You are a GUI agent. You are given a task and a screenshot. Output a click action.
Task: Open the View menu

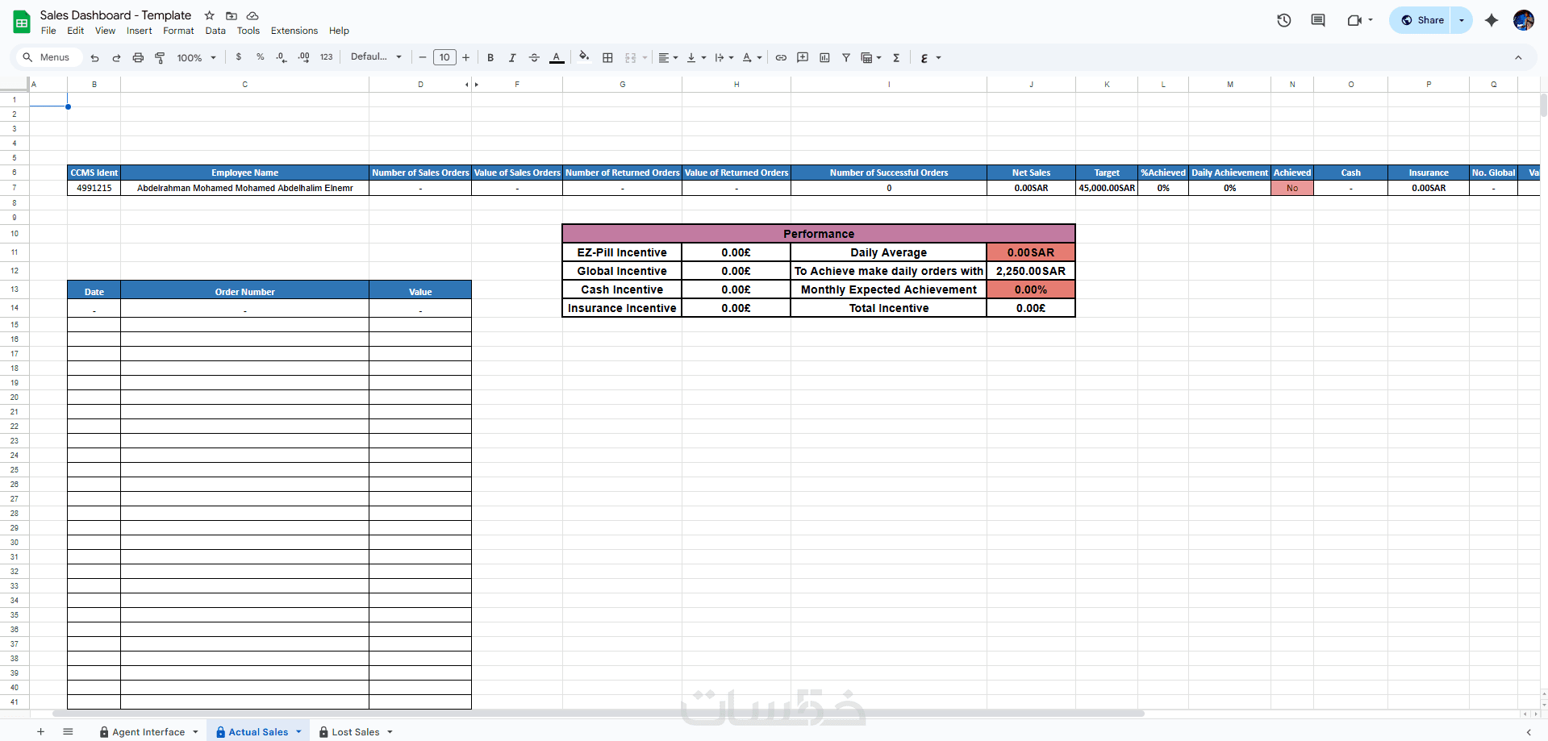105,31
